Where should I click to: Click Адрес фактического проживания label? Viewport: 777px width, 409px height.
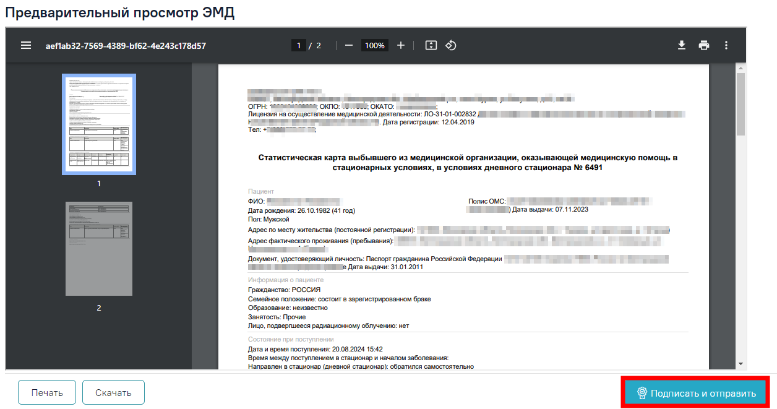(x=321, y=241)
